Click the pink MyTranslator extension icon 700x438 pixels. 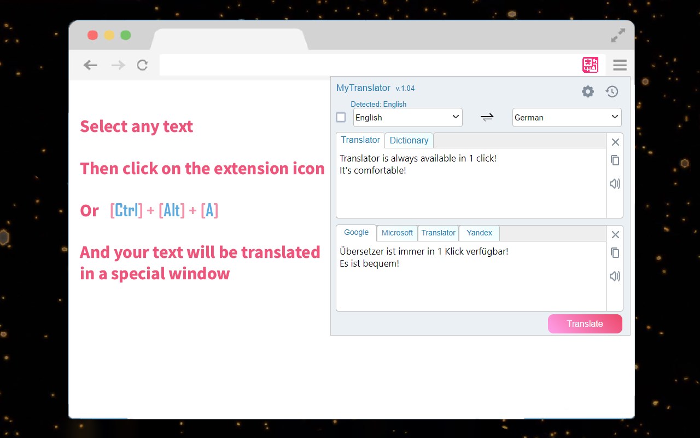click(x=590, y=65)
